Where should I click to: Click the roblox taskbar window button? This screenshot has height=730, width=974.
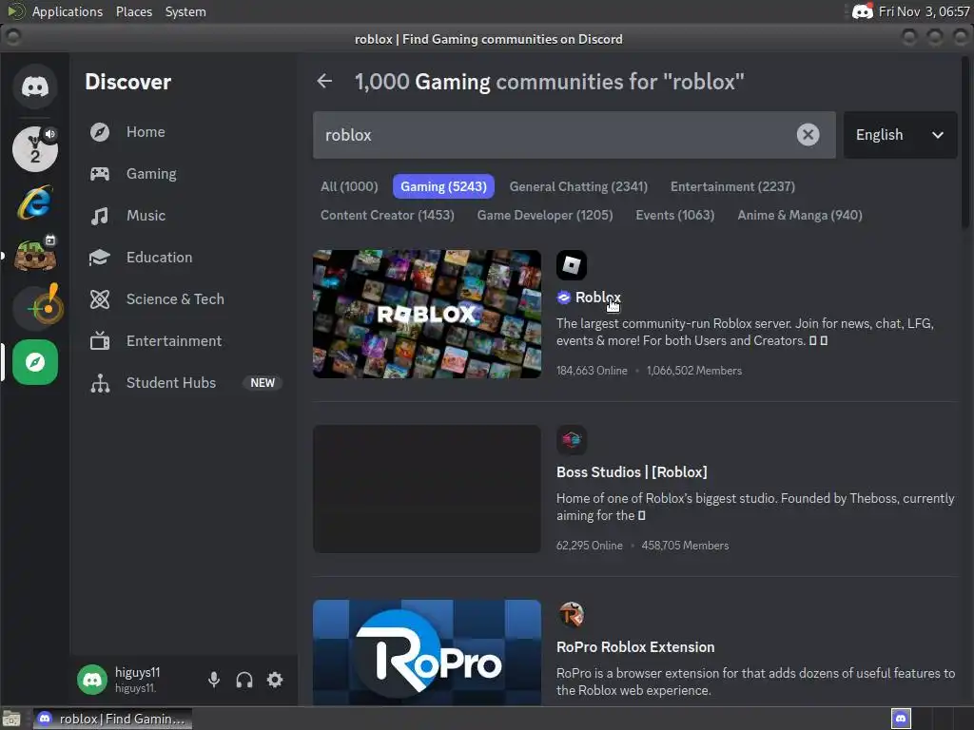[112, 719]
